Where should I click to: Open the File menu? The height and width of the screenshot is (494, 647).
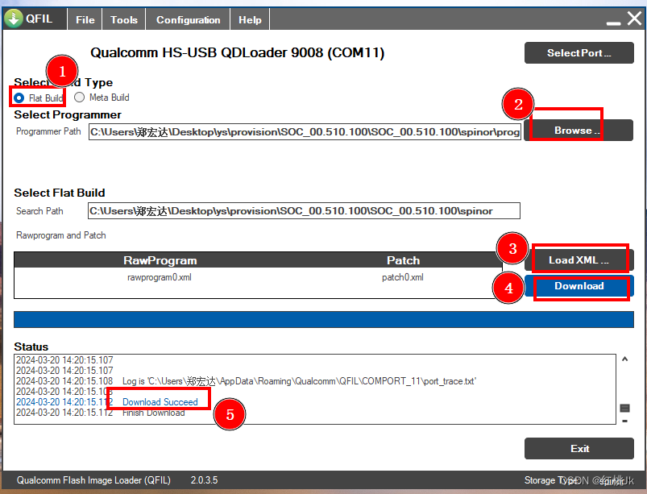pos(85,20)
